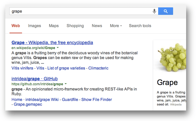Follow the Vitis vinifera sitelink
The image size is (196, 121).
(x=22, y=68)
